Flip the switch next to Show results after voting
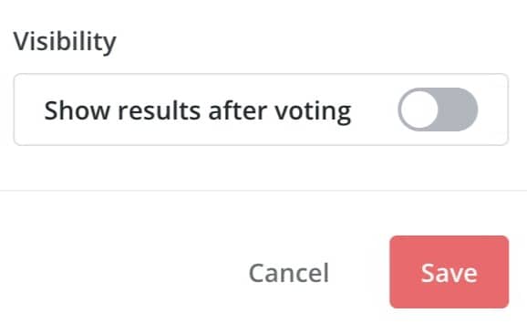The width and height of the screenshot is (527, 334). click(x=438, y=110)
